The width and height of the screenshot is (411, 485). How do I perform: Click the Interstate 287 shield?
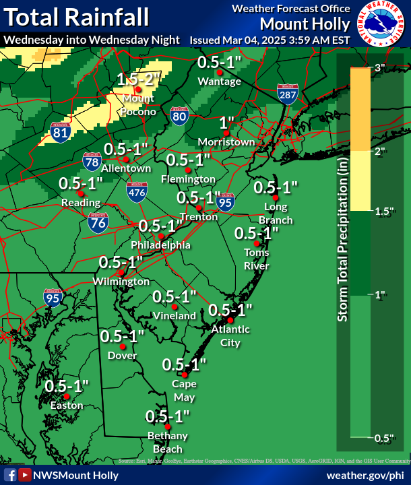[287, 95]
